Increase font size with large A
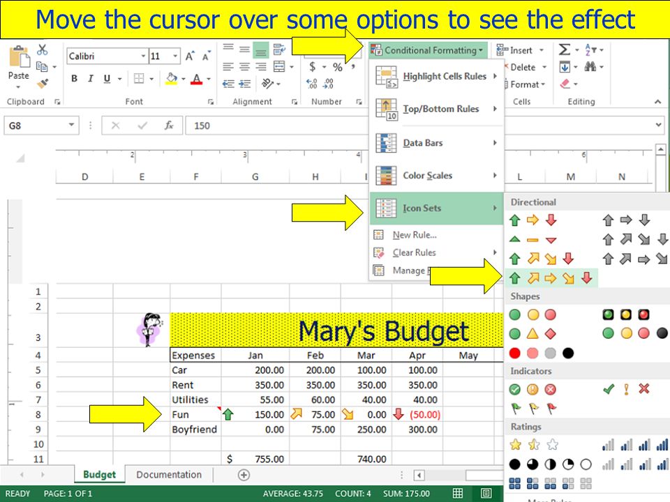This screenshot has height=502, width=670. point(189,56)
